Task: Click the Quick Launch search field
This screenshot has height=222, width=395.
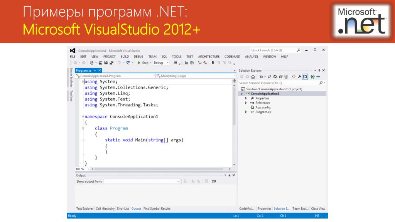Action: click(275, 50)
